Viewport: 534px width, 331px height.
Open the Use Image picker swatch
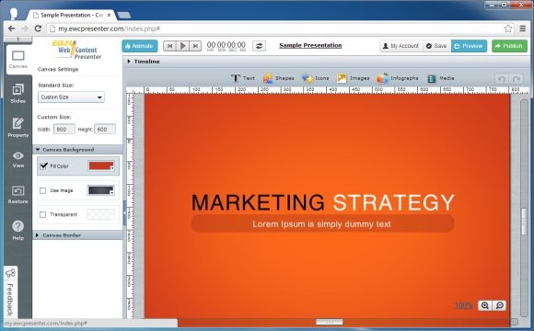[x=100, y=190]
